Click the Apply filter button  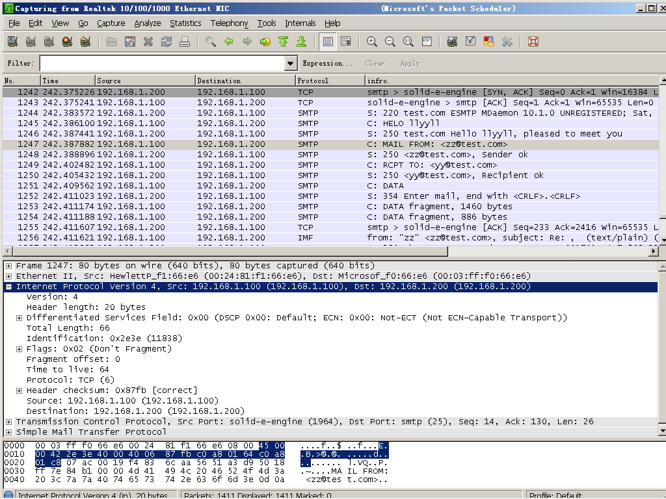(x=410, y=64)
